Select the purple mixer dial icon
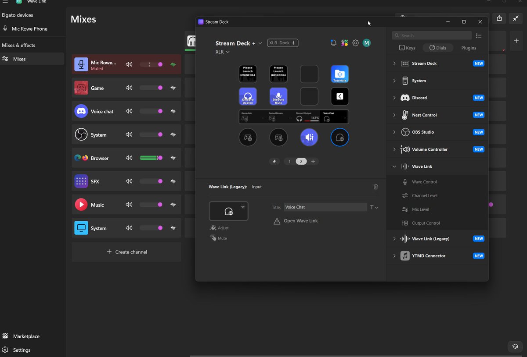Image resolution: width=527 pixels, height=357 pixels. (309, 138)
